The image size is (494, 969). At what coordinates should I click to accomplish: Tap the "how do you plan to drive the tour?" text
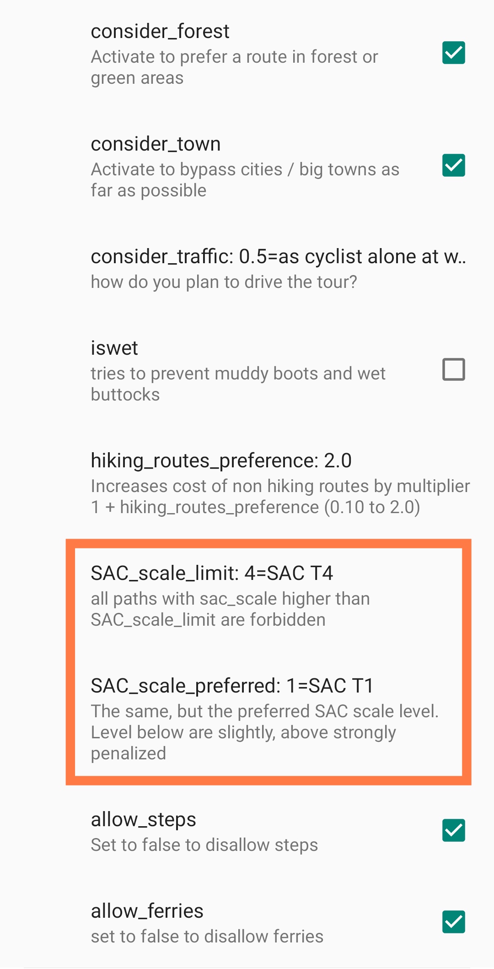coord(224,282)
